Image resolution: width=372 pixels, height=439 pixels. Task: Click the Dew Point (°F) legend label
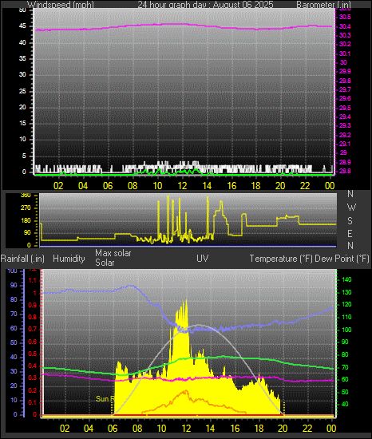pyautogui.click(x=342, y=259)
